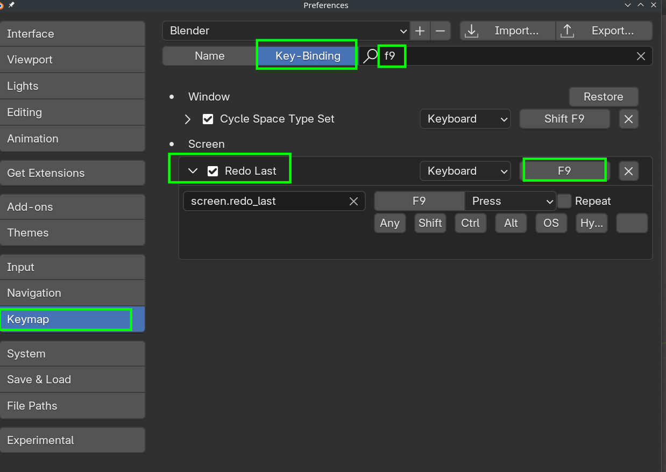The height and width of the screenshot is (472, 666).
Task: Select the Keymap section
Action: tap(72, 319)
